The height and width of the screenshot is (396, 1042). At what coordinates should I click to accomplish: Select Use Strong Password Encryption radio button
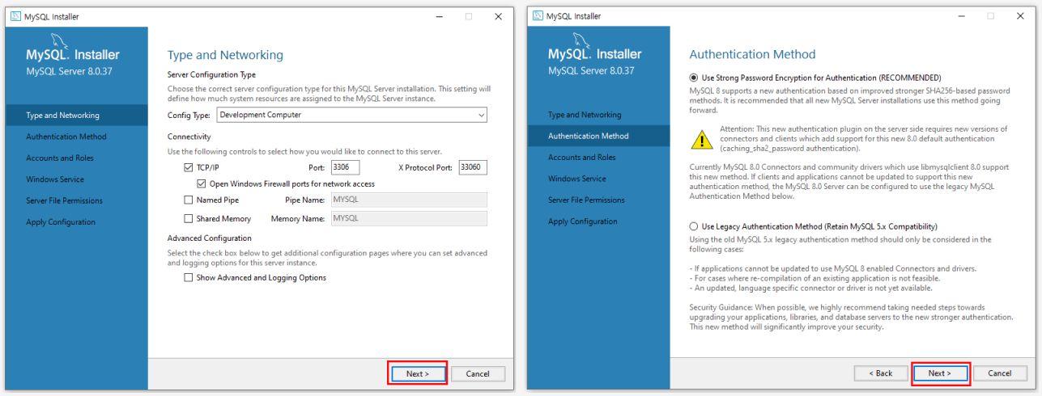click(694, 78)
